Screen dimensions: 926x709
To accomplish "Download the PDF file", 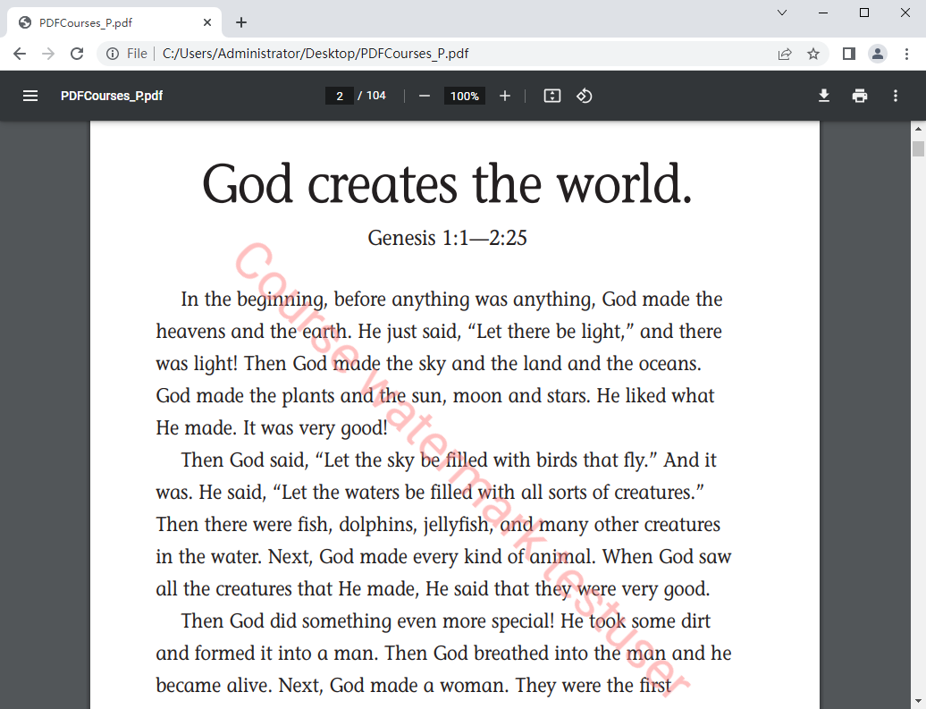I will click(x=824, y=96).
